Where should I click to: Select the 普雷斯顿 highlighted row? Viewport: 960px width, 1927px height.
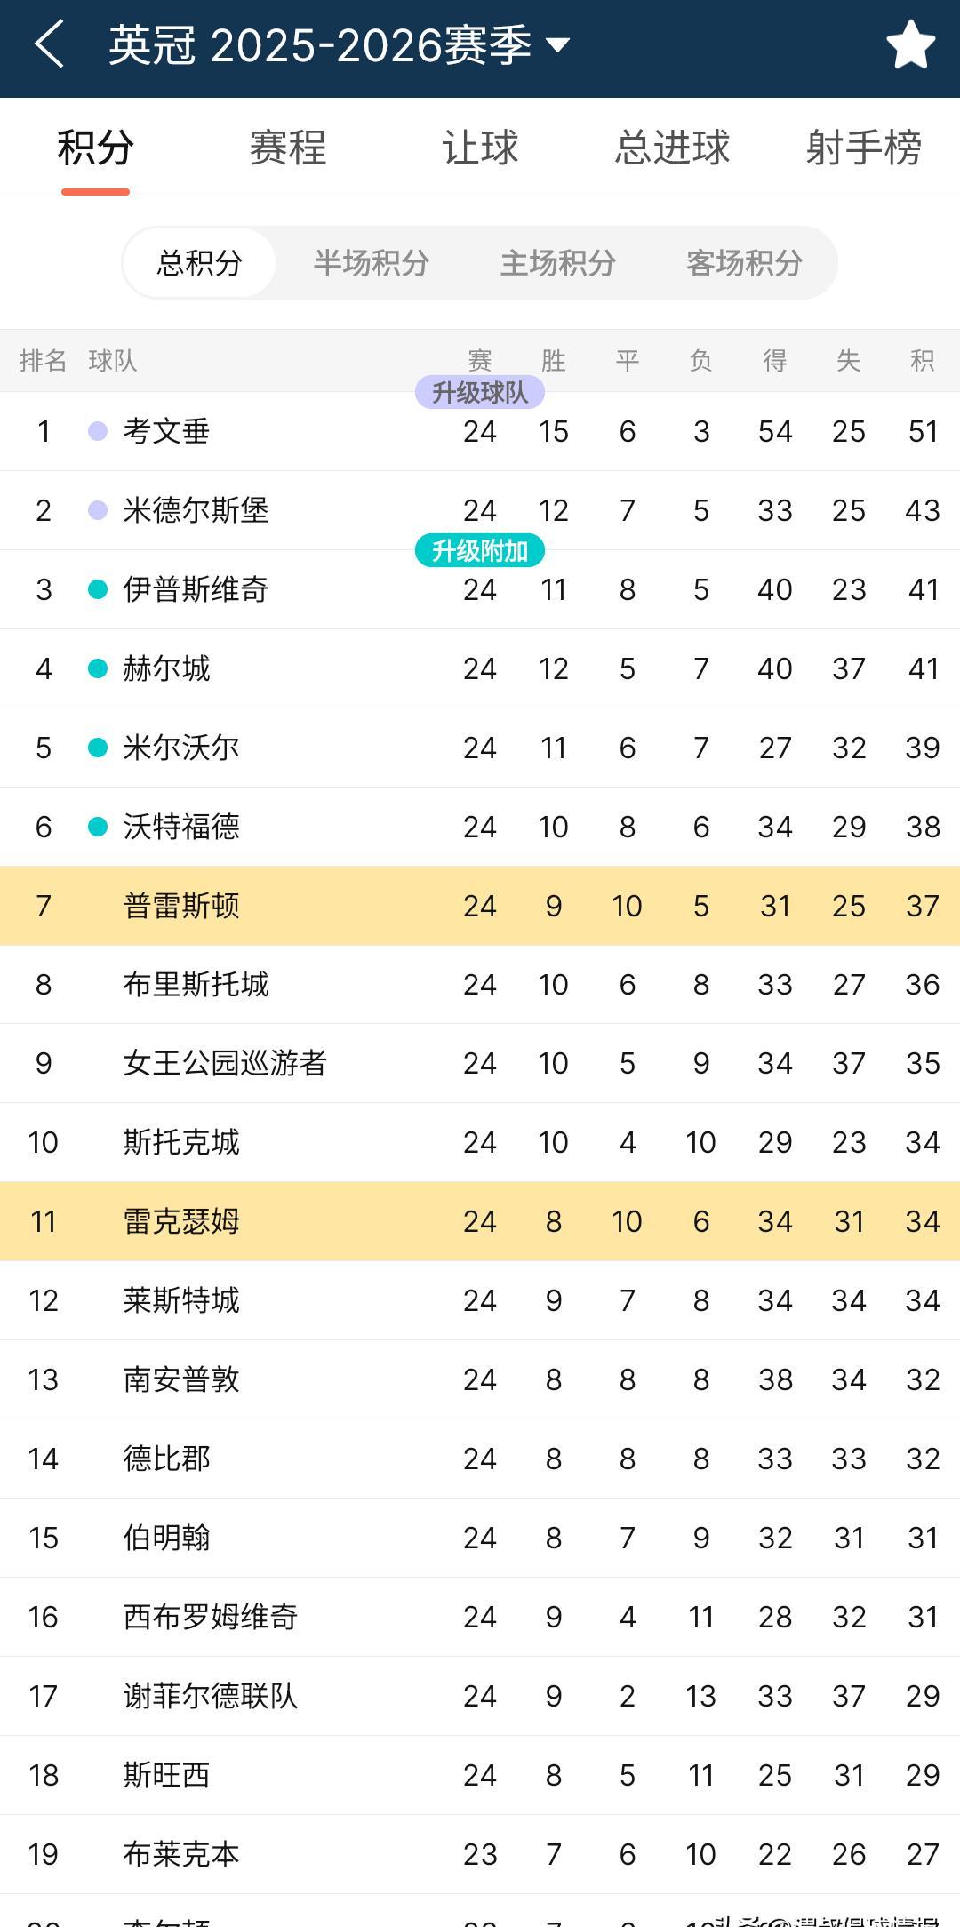(x=181, y=905)
